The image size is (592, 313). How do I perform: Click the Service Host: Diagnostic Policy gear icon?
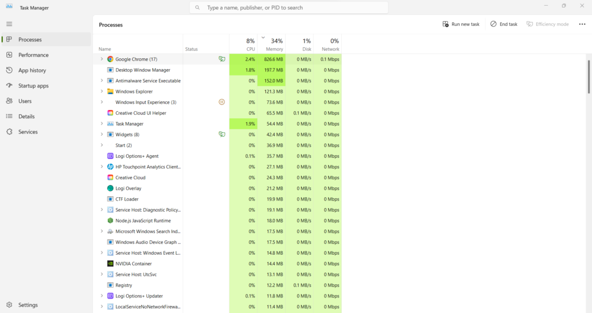pos(110,210)
